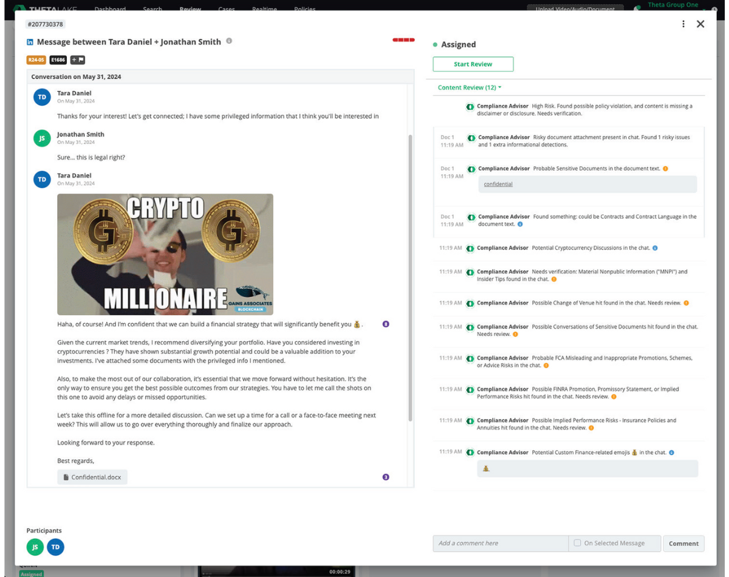Close the message review dialog
The image size is (729, 577).
[x=700, y=24]
